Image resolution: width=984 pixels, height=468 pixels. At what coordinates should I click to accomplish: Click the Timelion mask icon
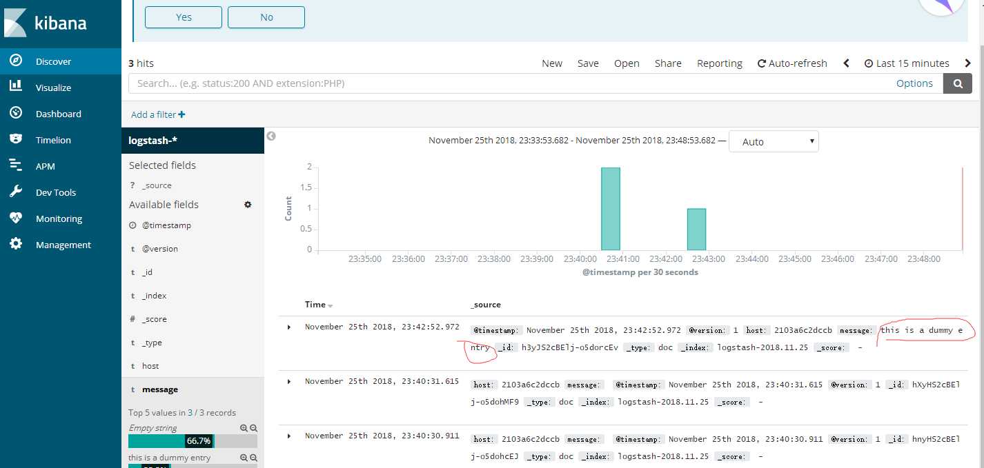tap(16, 139)
